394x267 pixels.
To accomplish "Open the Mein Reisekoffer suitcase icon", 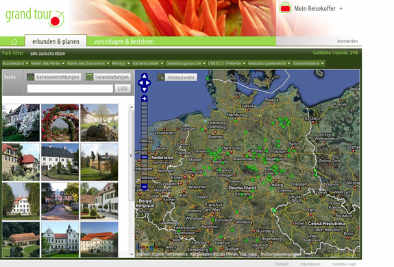I will [x=285, y=8].
